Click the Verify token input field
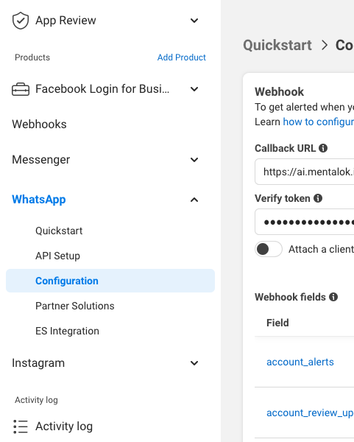 coord(305,222)
